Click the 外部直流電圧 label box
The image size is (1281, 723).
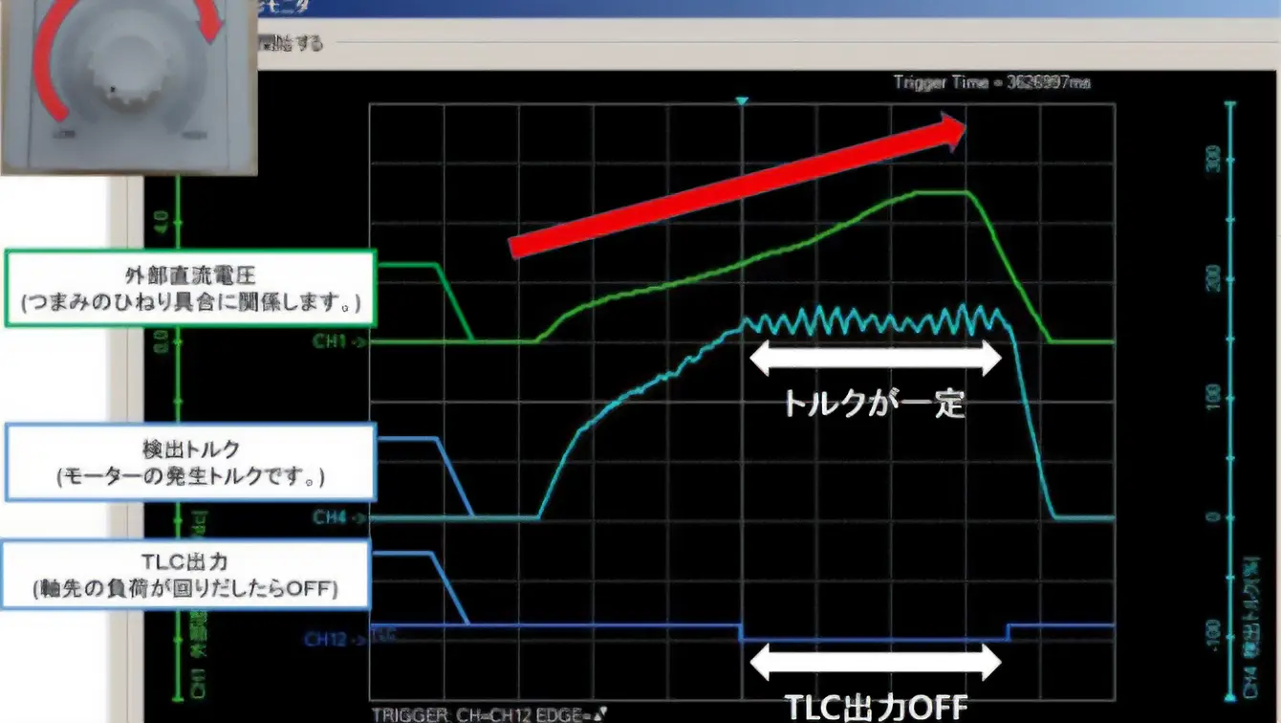[x=190, y=289]
